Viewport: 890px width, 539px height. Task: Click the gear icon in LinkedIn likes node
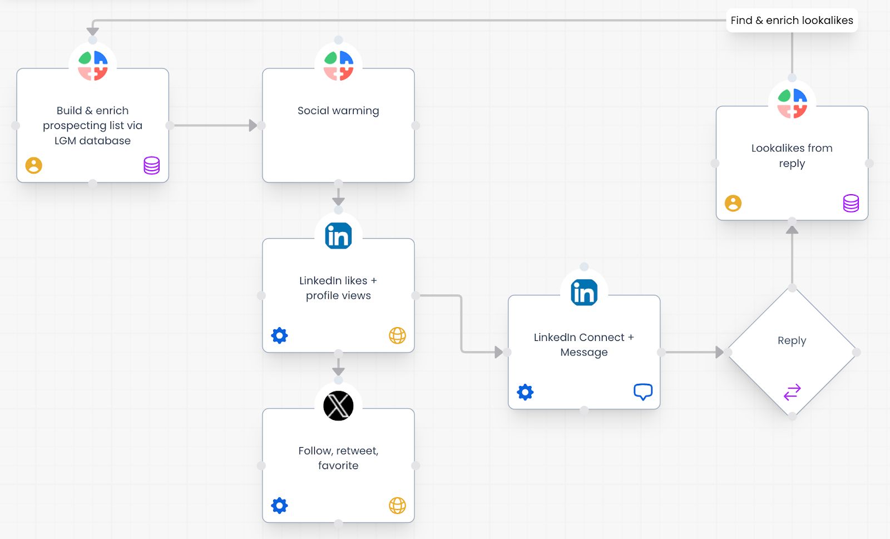coord(279,335)
